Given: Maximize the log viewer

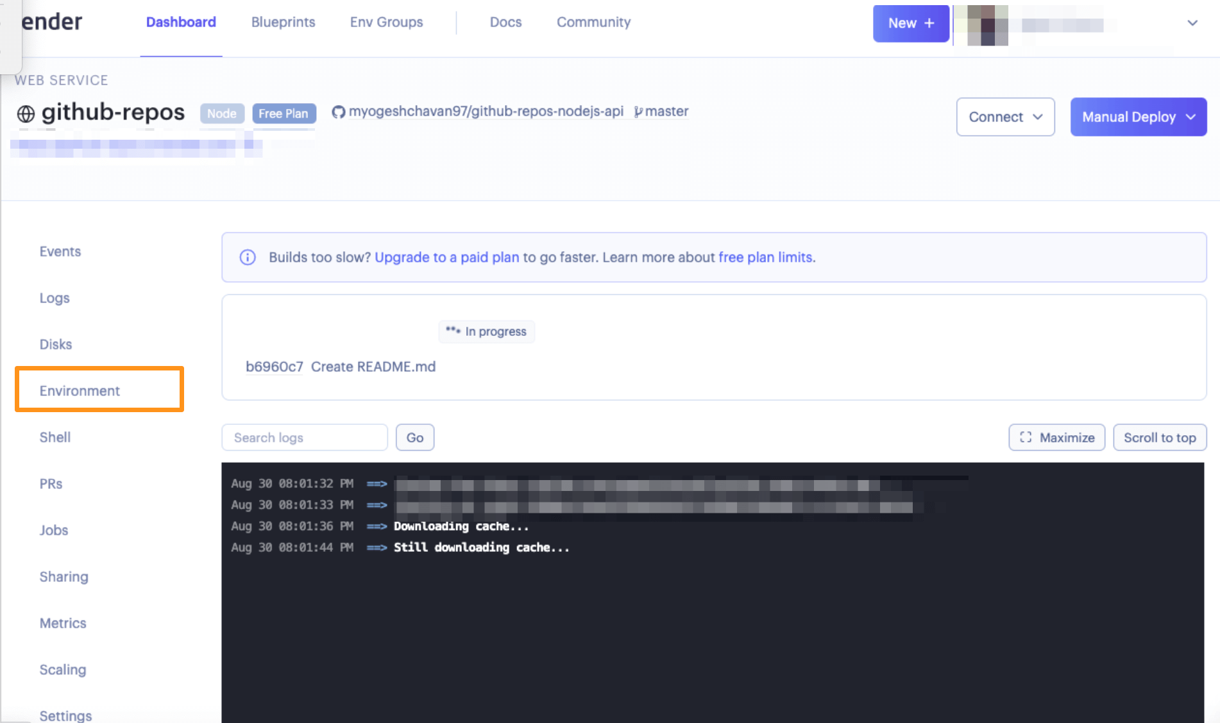Looking at the screenshot, I should pos(1056,438).
